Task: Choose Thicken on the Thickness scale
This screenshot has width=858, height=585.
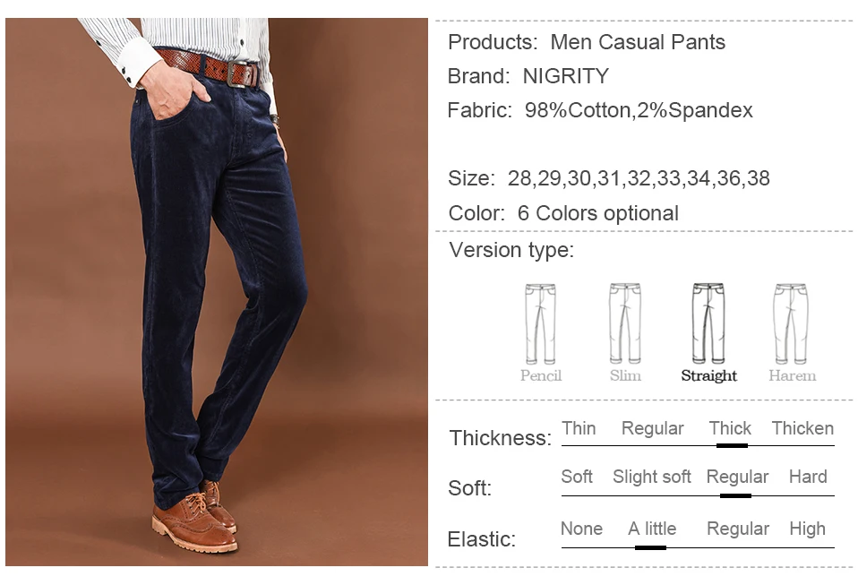Action: pyautogui.click(x=802, y=428)
